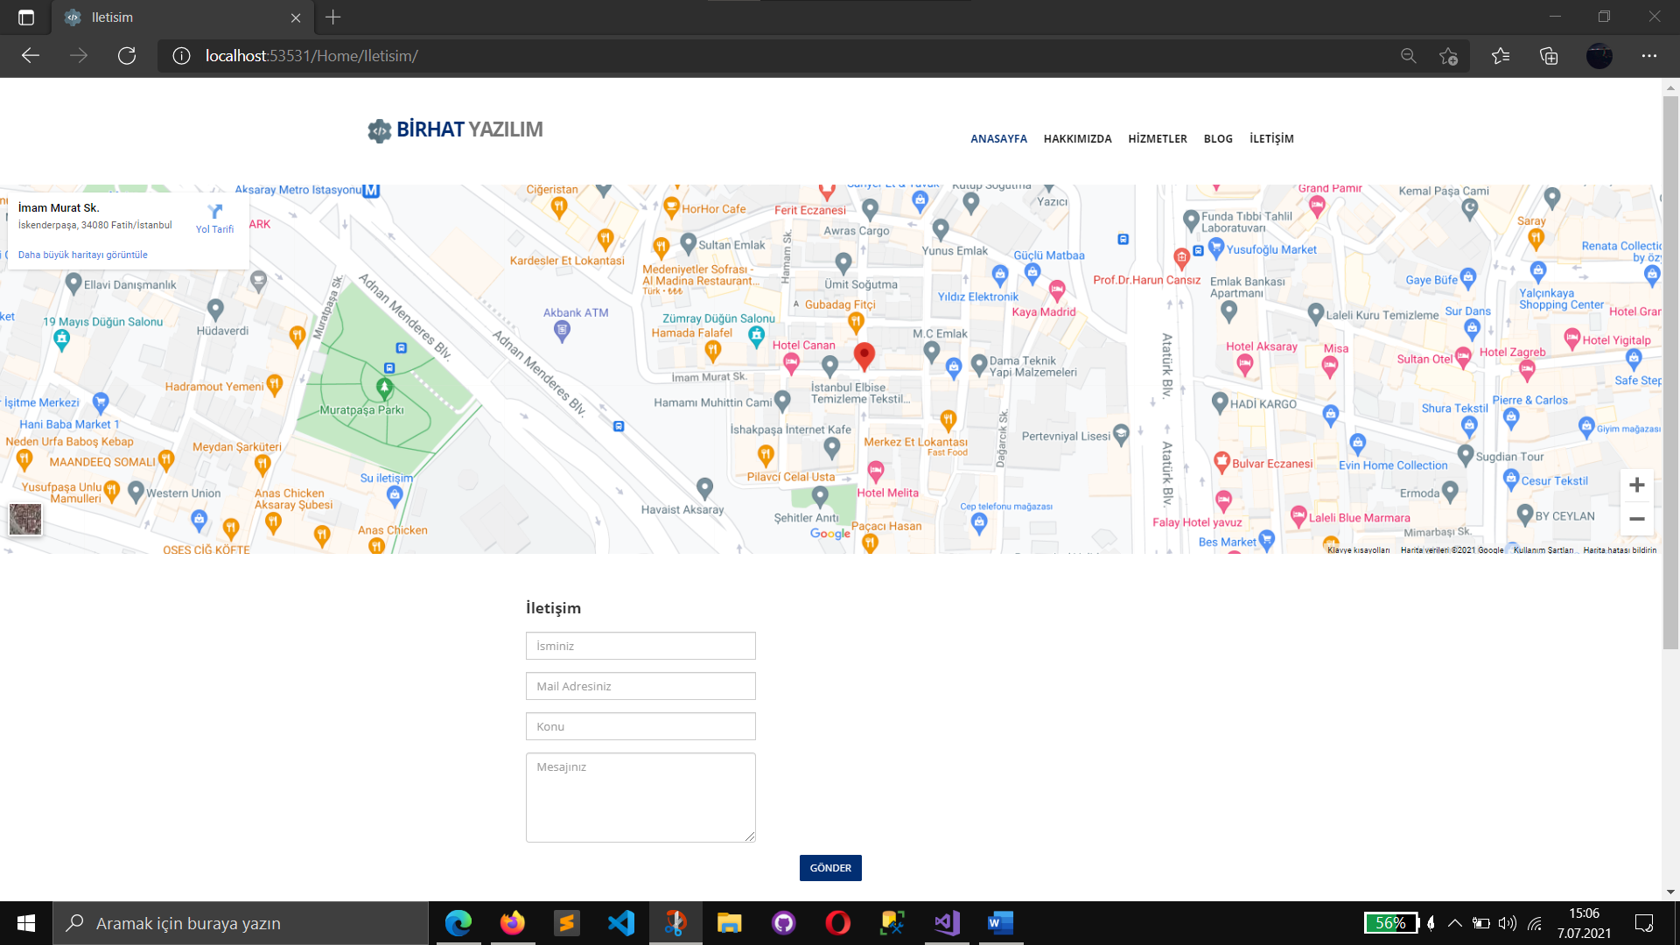Click the map zoom in plus button

1636,486
